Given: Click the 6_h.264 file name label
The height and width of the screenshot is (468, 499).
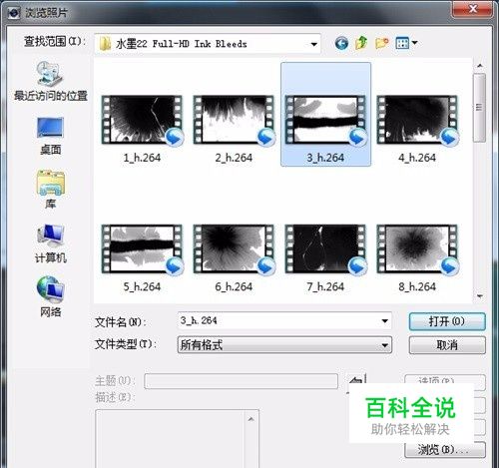Looking at the screenshot, I should (x=234, y=286).
